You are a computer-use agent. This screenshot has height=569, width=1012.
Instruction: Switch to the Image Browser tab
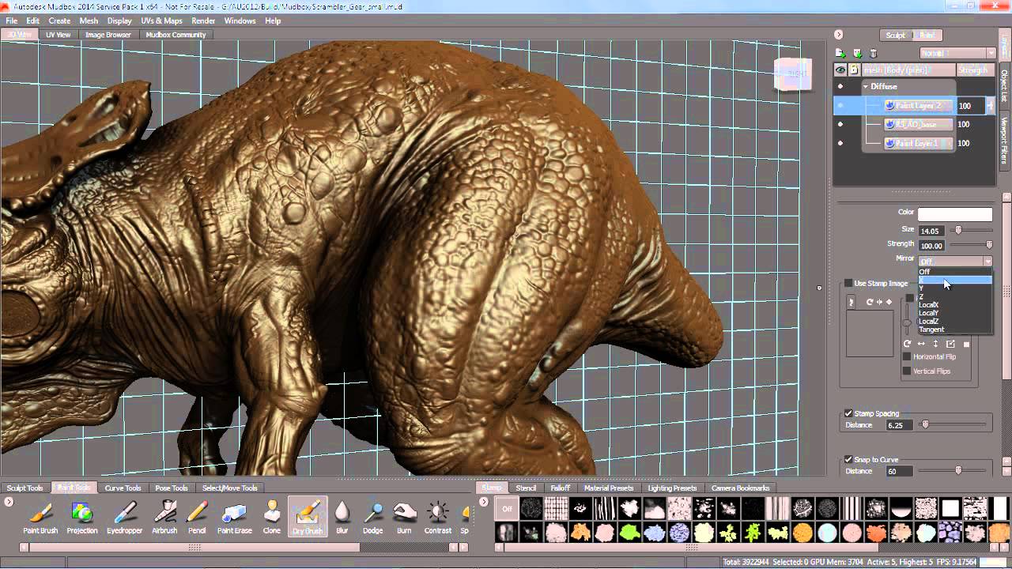tap(108, 35)
